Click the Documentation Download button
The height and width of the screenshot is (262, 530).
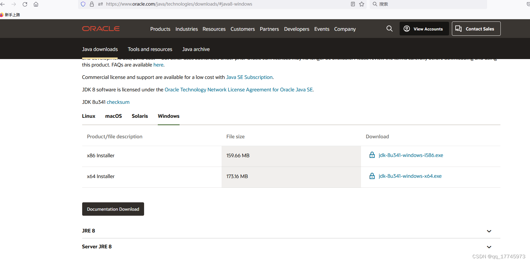click(x=113, y=209)
